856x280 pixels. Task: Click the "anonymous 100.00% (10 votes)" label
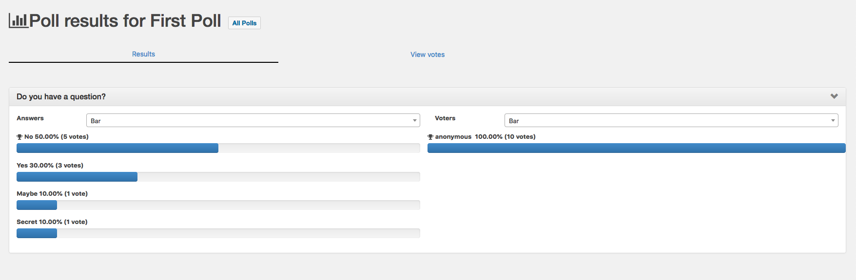point(485,137)
